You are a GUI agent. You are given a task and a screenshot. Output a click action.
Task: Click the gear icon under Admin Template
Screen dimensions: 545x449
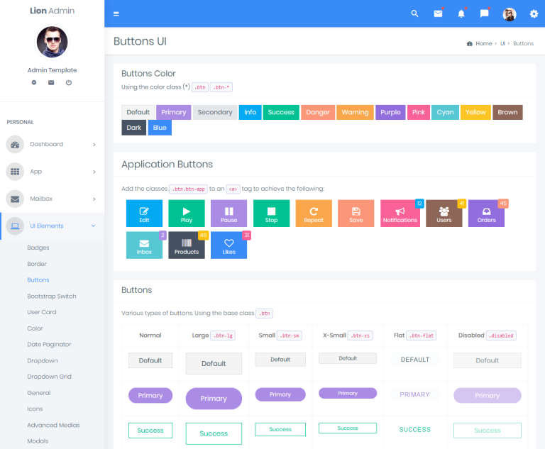(34, 83)
